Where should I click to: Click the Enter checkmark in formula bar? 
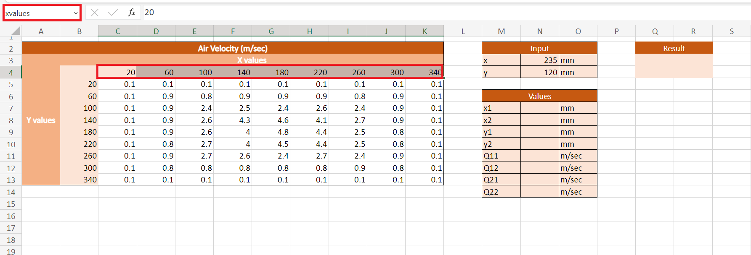(113, 13)
